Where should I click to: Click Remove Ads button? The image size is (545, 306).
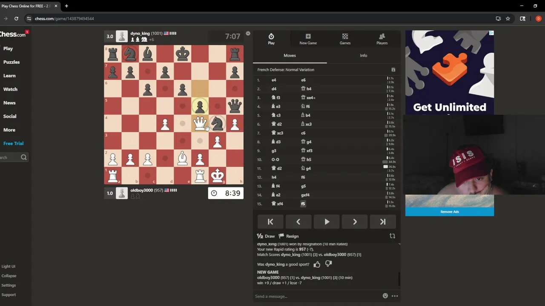coord(450,212)
